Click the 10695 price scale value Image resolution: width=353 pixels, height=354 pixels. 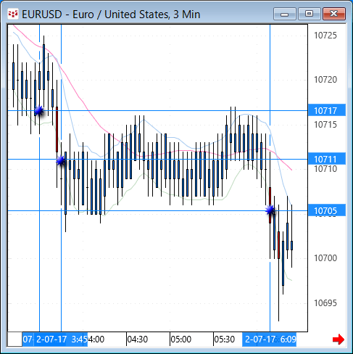[325, 303]
